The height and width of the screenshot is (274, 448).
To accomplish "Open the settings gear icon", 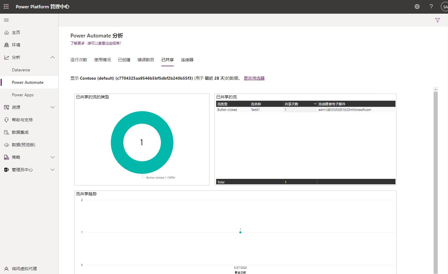I will coord(417,7).
